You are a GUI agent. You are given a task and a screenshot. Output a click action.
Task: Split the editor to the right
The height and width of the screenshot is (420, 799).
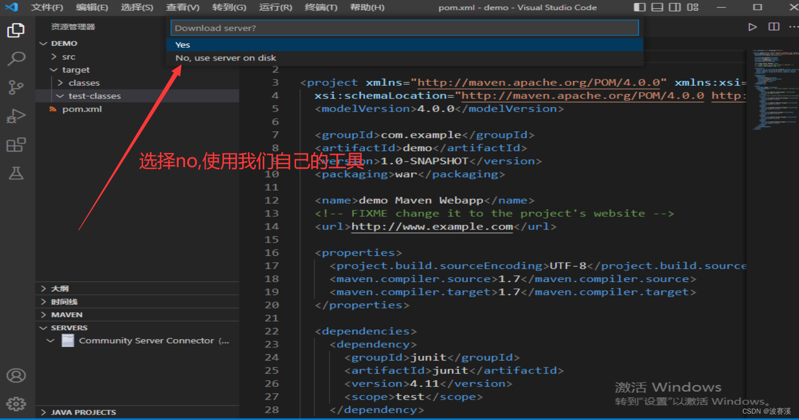click(x=774, y=27)
